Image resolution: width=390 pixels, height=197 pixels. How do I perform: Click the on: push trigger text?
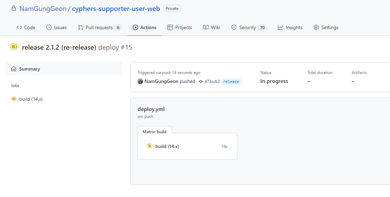[145, 116]
